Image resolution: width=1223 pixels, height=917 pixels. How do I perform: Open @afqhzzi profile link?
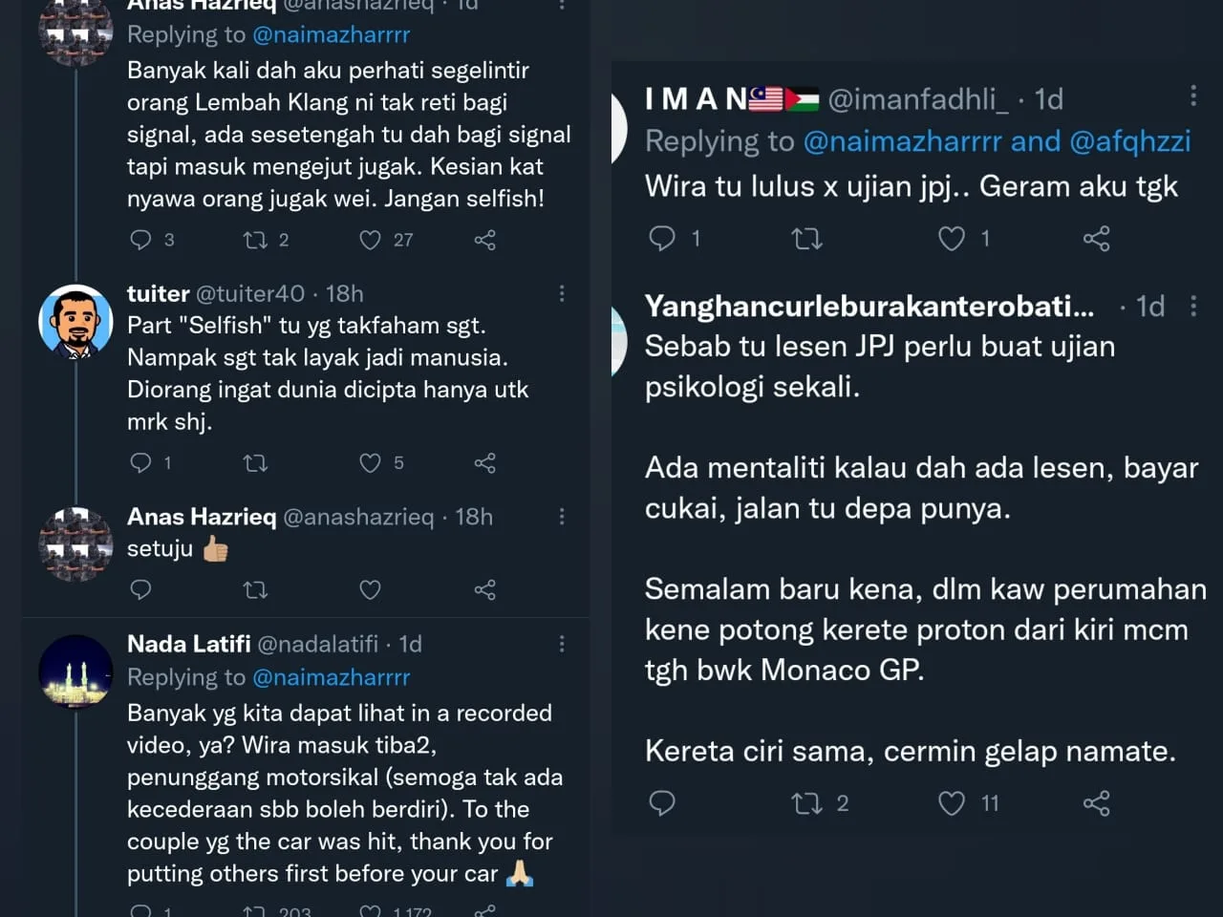pos(1129,141)
